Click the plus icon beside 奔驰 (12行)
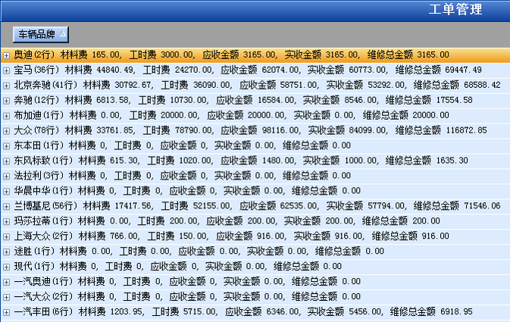Screen dimensions: 510x322 [6, 100]
